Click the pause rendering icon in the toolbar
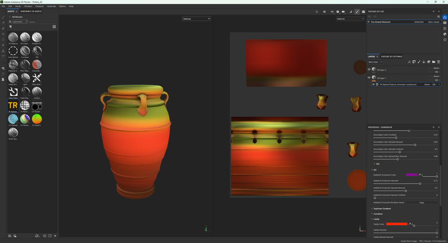The height and width of the screenshot is (243, 448). pyautogui.click(x=324, y=11)
